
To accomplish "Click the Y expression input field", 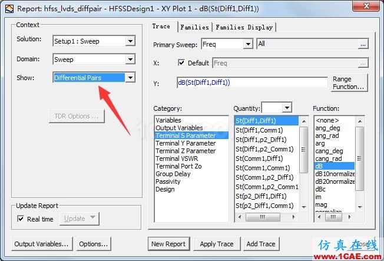I will pos(252,82).
